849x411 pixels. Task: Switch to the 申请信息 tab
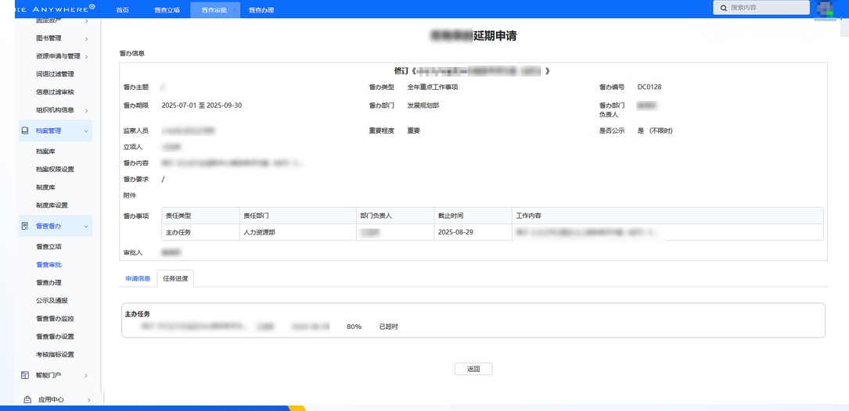138,278
